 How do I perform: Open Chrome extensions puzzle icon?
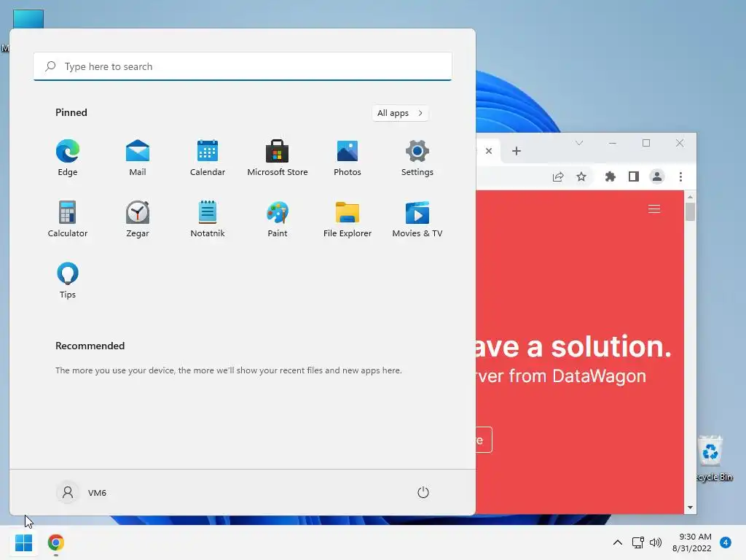(x=610, y=176)
